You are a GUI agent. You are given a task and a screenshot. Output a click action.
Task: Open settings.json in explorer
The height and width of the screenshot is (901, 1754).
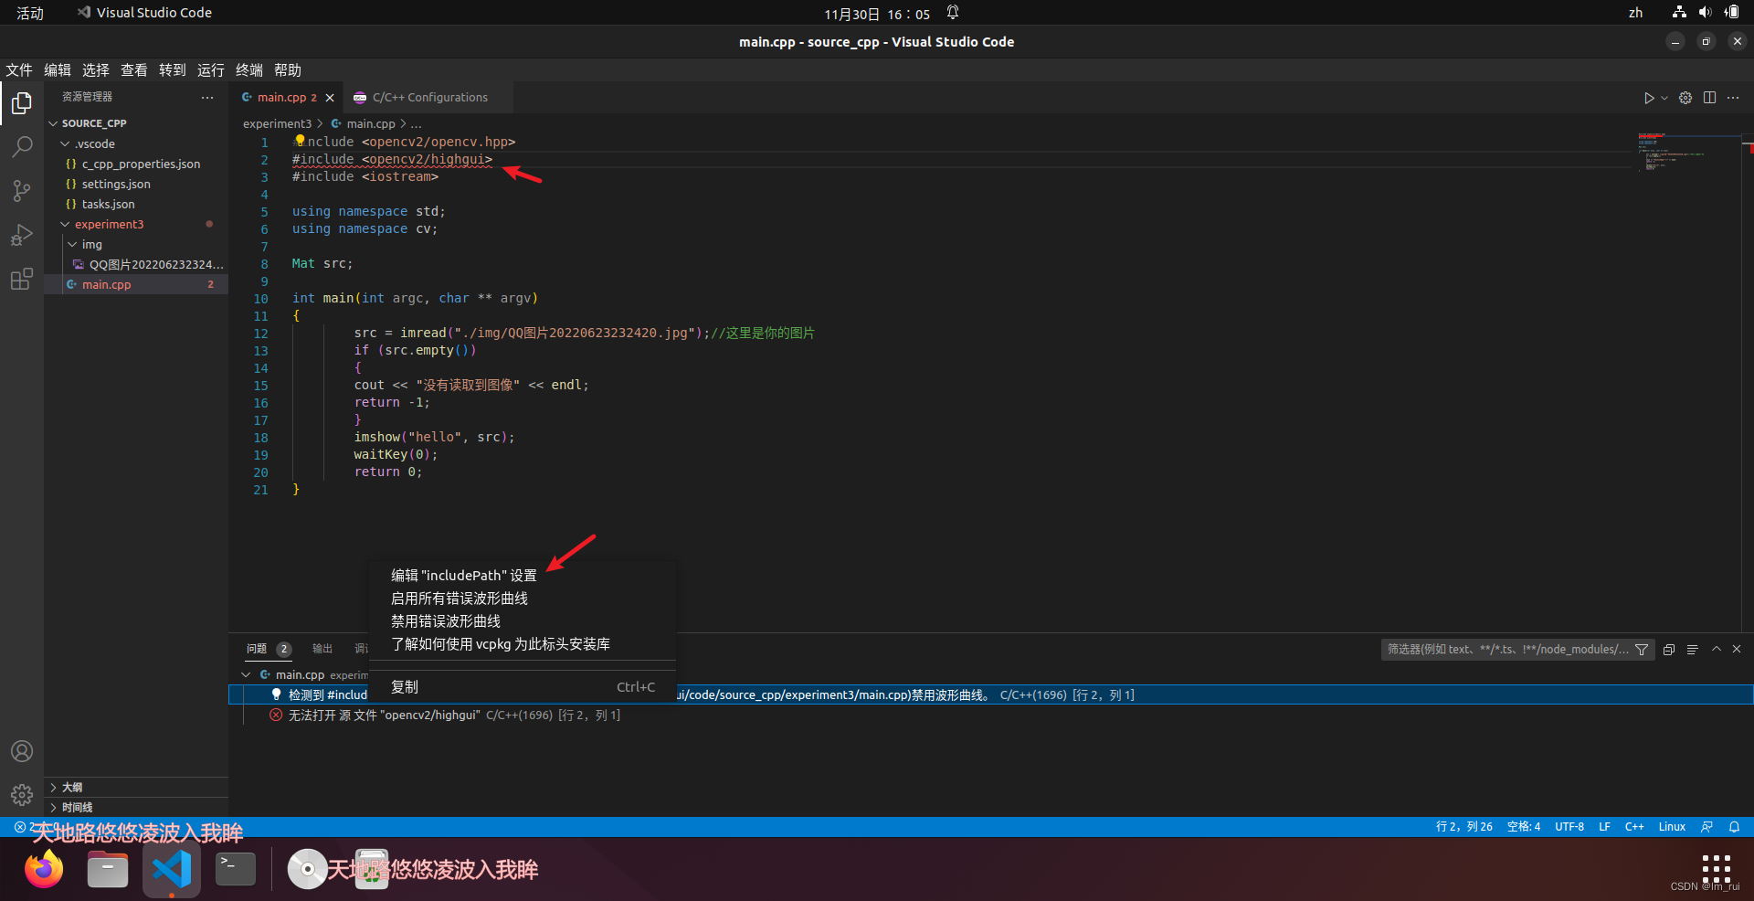(x=136, y=185)
